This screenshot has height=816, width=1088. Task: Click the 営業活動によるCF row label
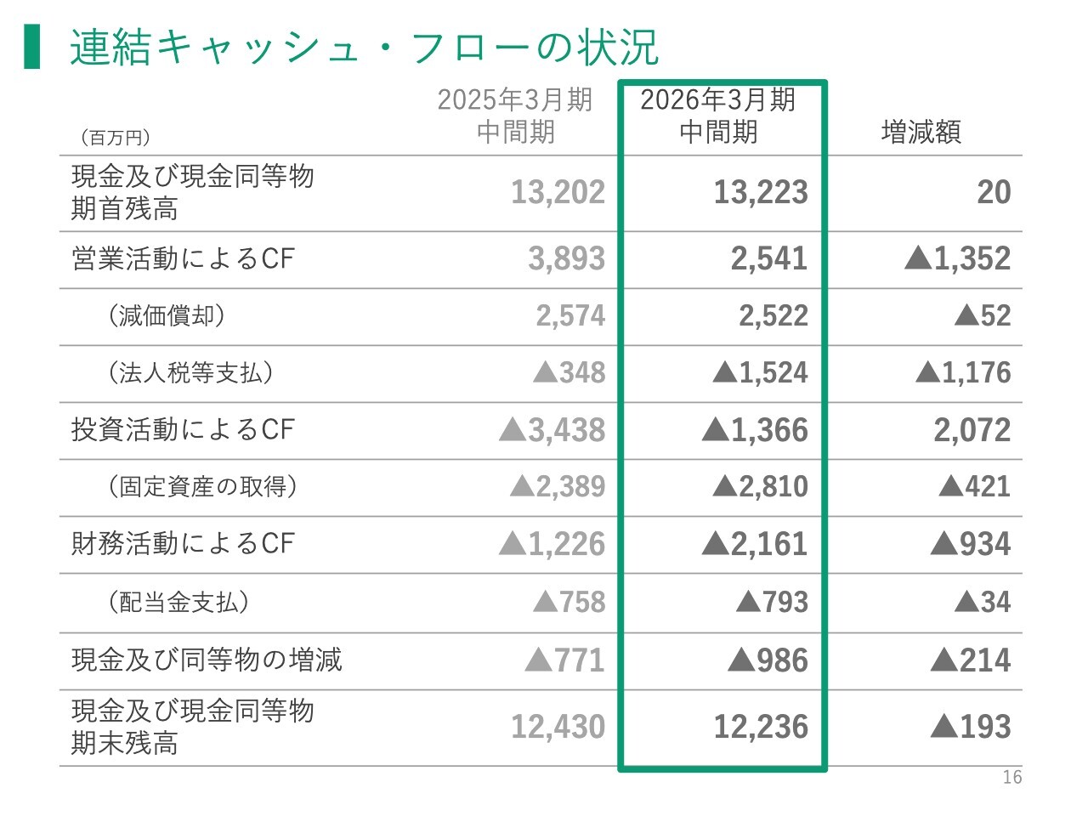click(x=183, y=258)
